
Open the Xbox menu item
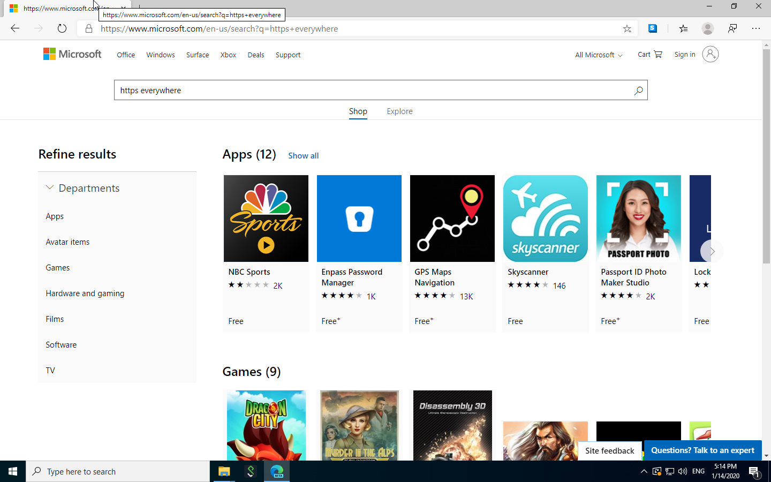228,54
